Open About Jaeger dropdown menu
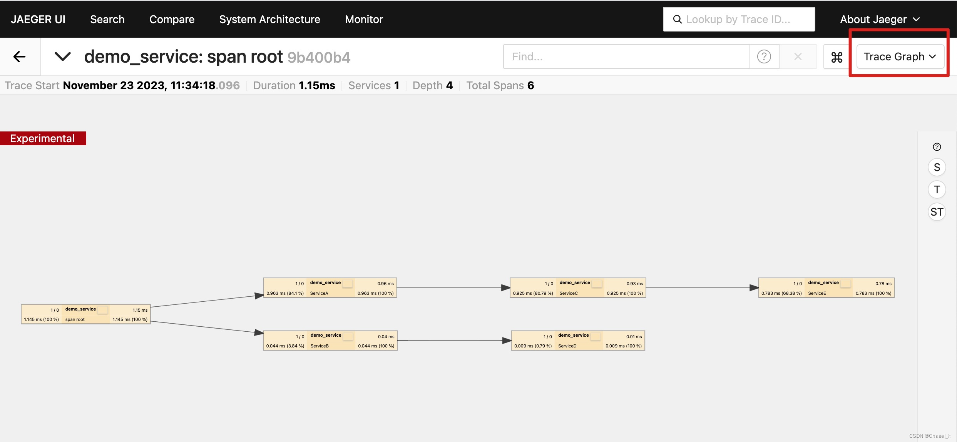The image size is (957, 442). 880,19
